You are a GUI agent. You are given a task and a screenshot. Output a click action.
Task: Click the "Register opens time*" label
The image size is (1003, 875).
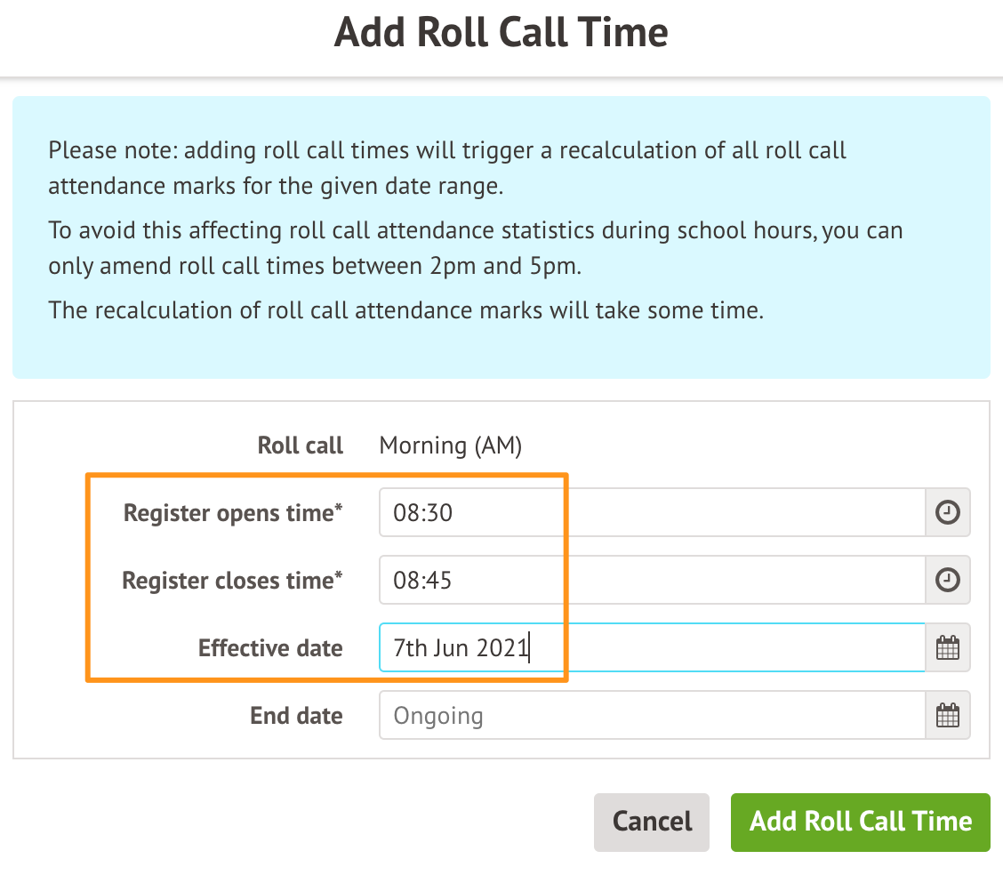coord(233,513)
